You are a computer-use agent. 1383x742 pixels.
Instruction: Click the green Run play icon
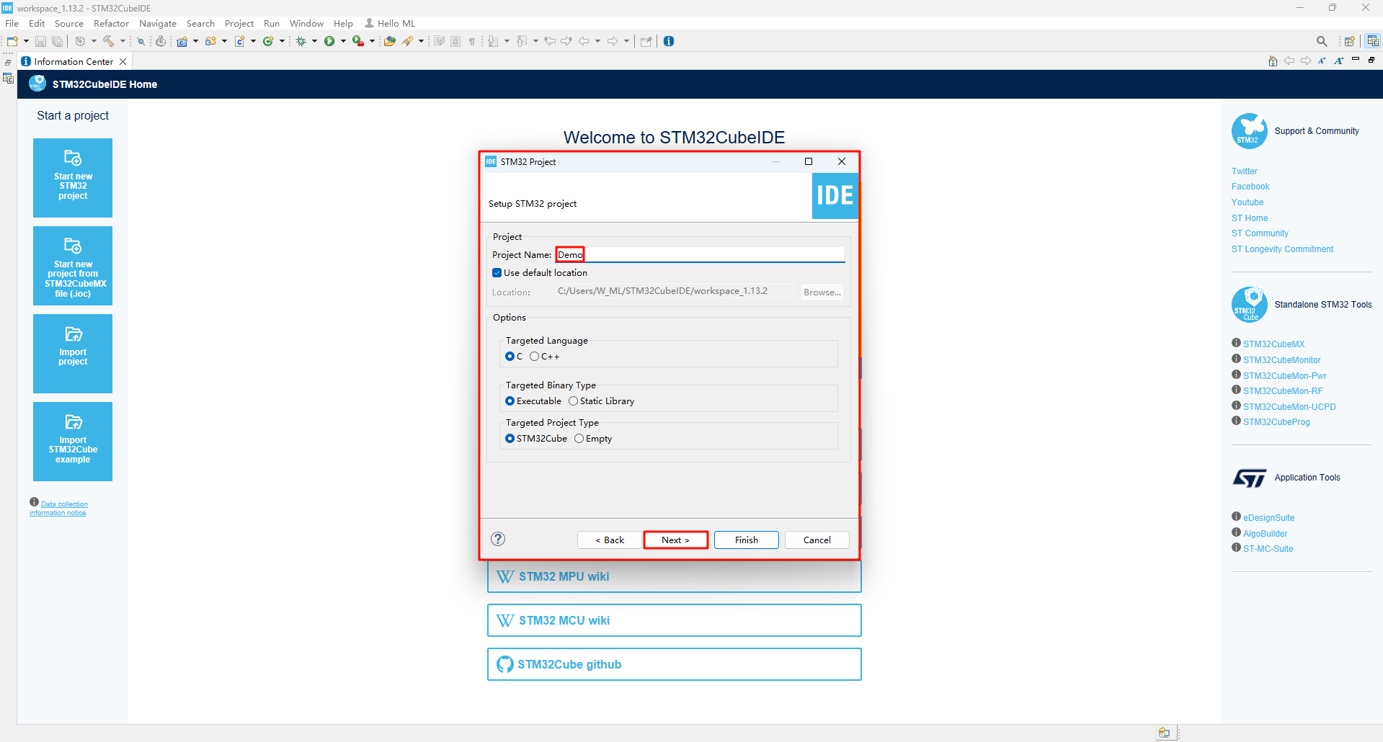[x=329, y=41]
